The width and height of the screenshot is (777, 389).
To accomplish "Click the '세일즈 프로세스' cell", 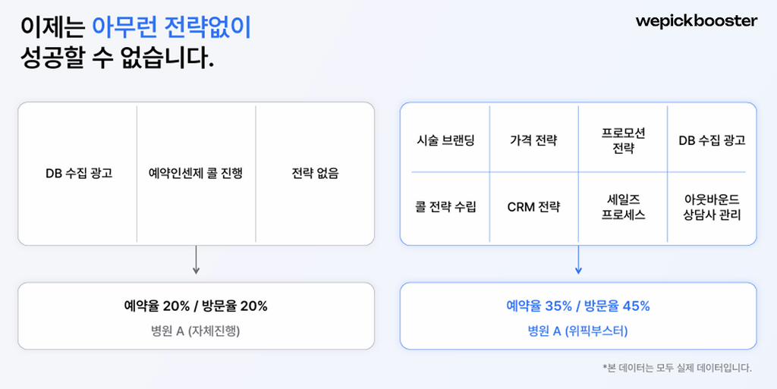I will [623, 207].
